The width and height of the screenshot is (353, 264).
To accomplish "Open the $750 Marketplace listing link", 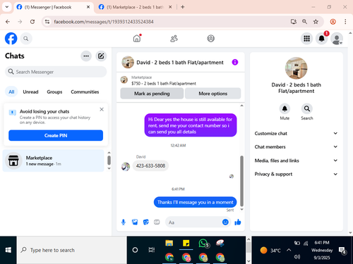I will [x=164, y=83].
